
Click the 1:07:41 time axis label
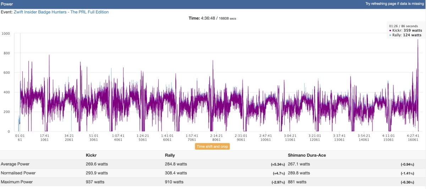(x=118, y=135)
